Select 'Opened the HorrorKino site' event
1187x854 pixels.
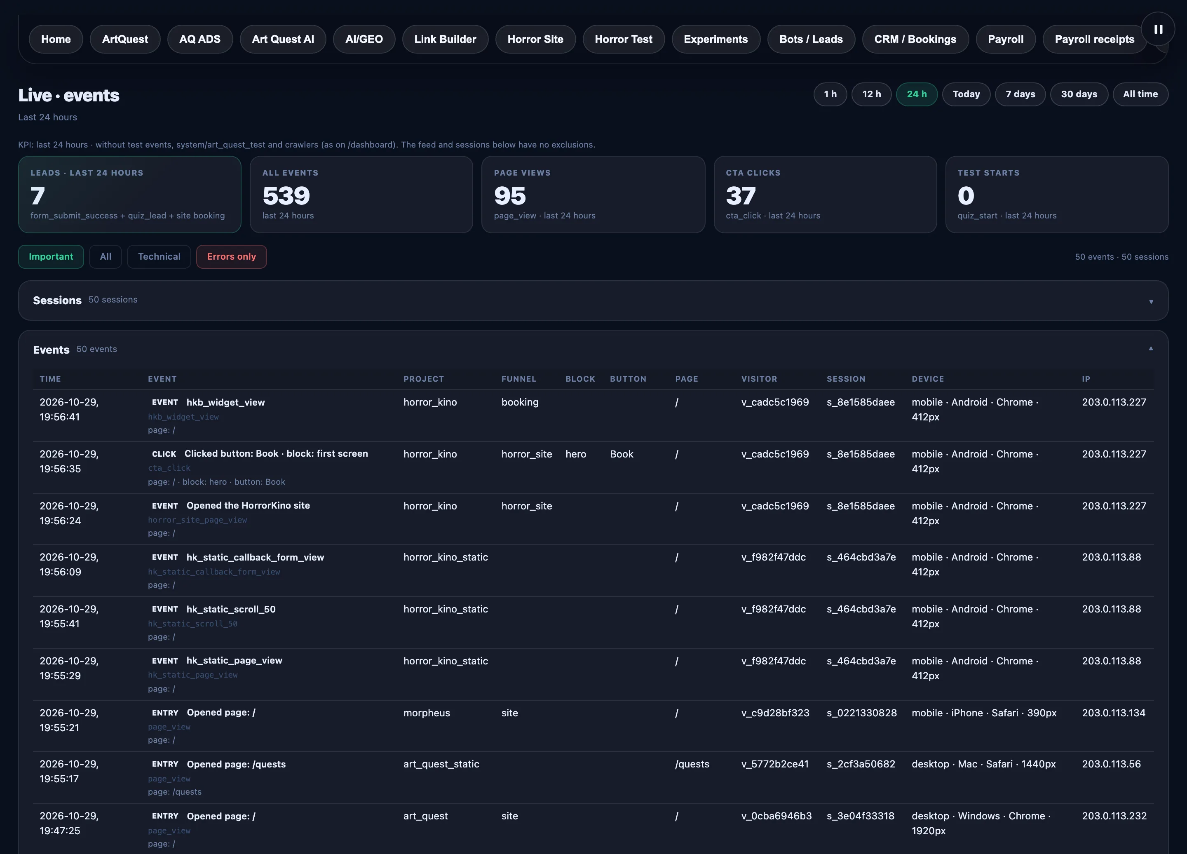(x=248, y=505)
